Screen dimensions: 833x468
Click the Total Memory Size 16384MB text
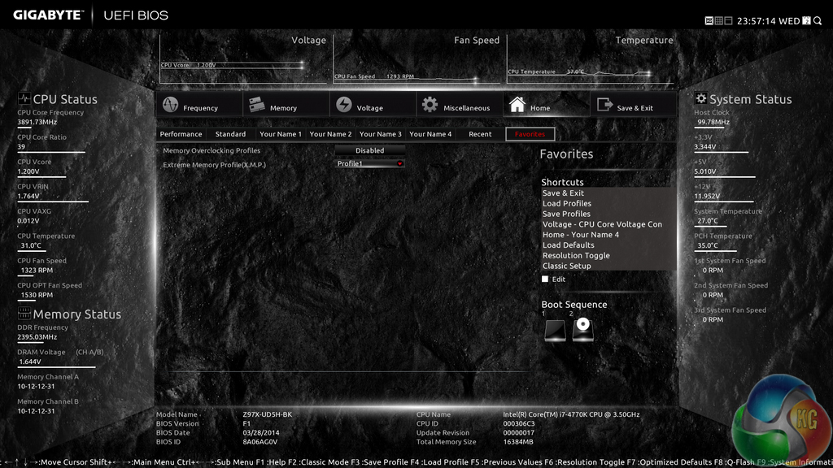coord(518,442)
